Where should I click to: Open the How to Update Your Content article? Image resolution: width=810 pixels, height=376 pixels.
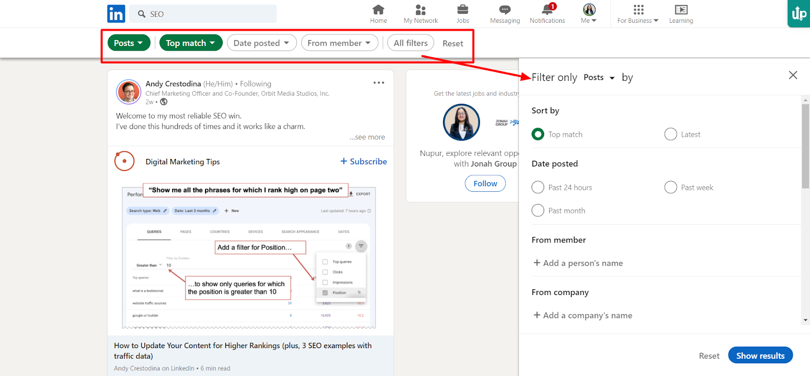pyautogui.click(x=243, y=351)
